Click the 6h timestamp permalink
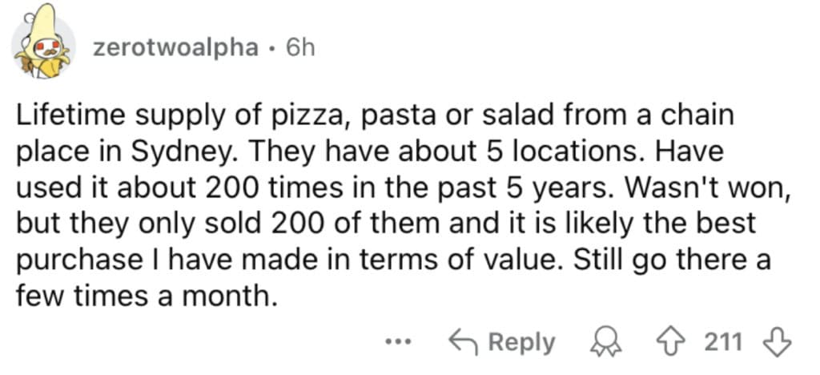820x375 pixels. coord(300,48)
